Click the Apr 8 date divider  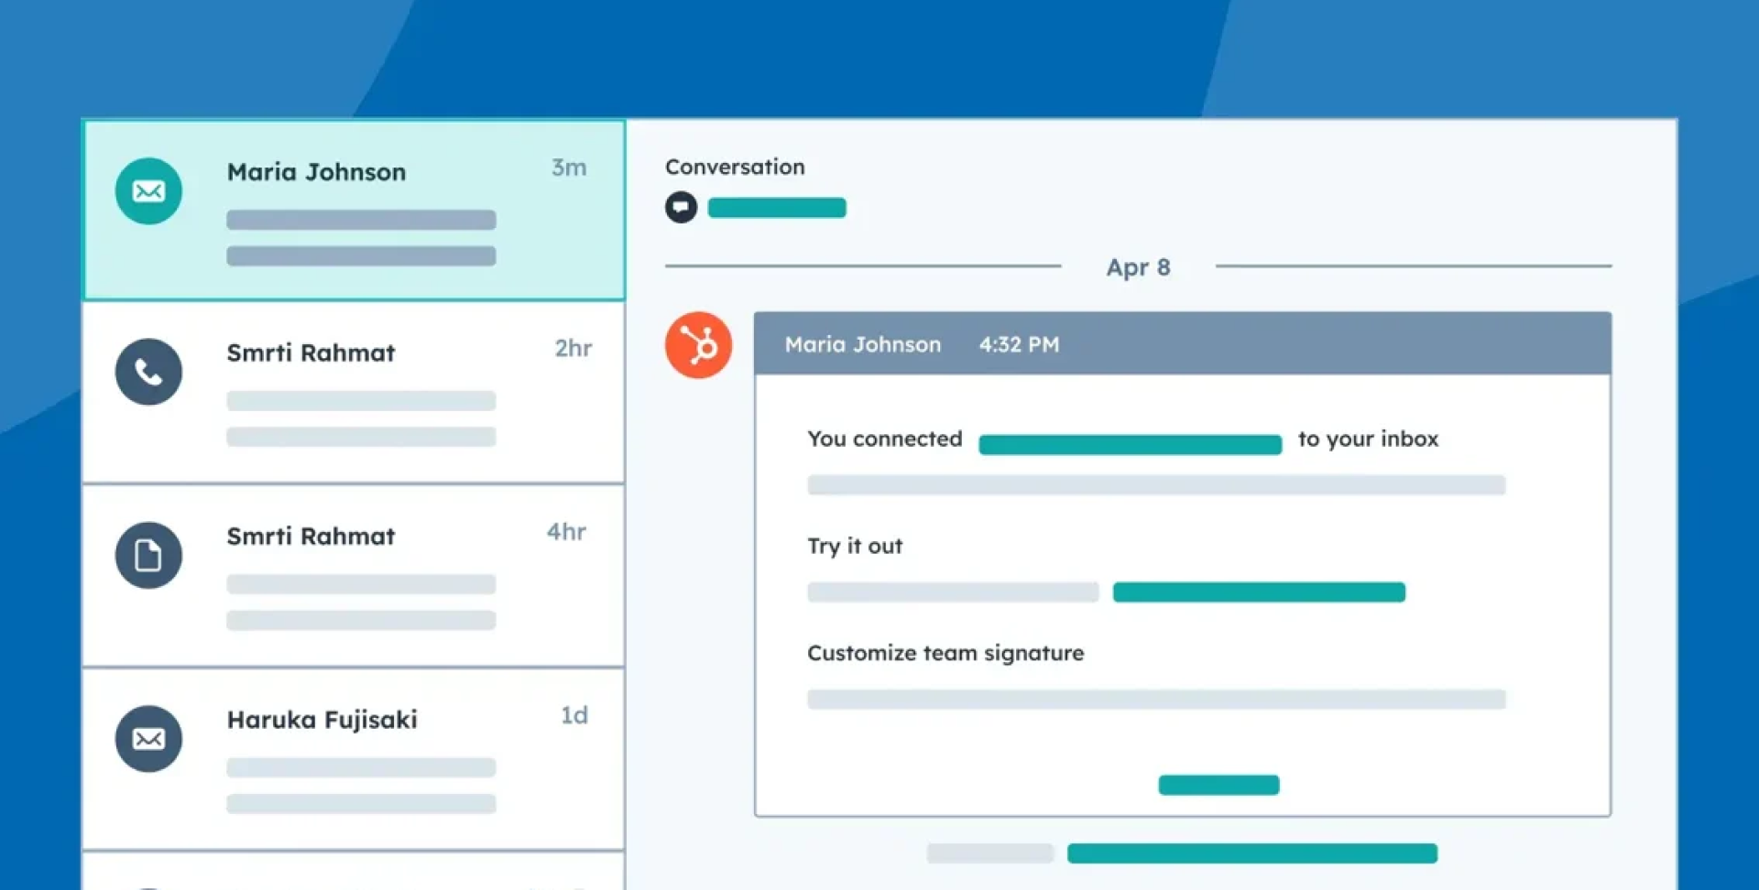pos(1138,267)
